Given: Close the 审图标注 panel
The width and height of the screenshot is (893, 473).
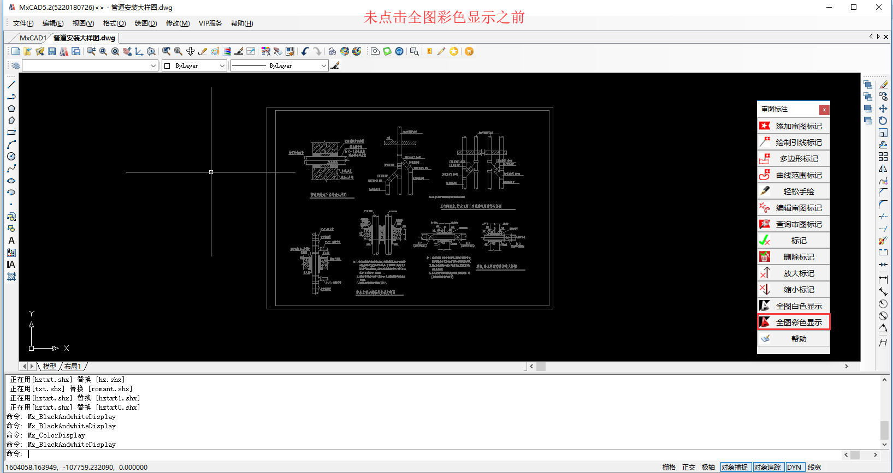Looking at the screenshot, I should tap(824, 110).
